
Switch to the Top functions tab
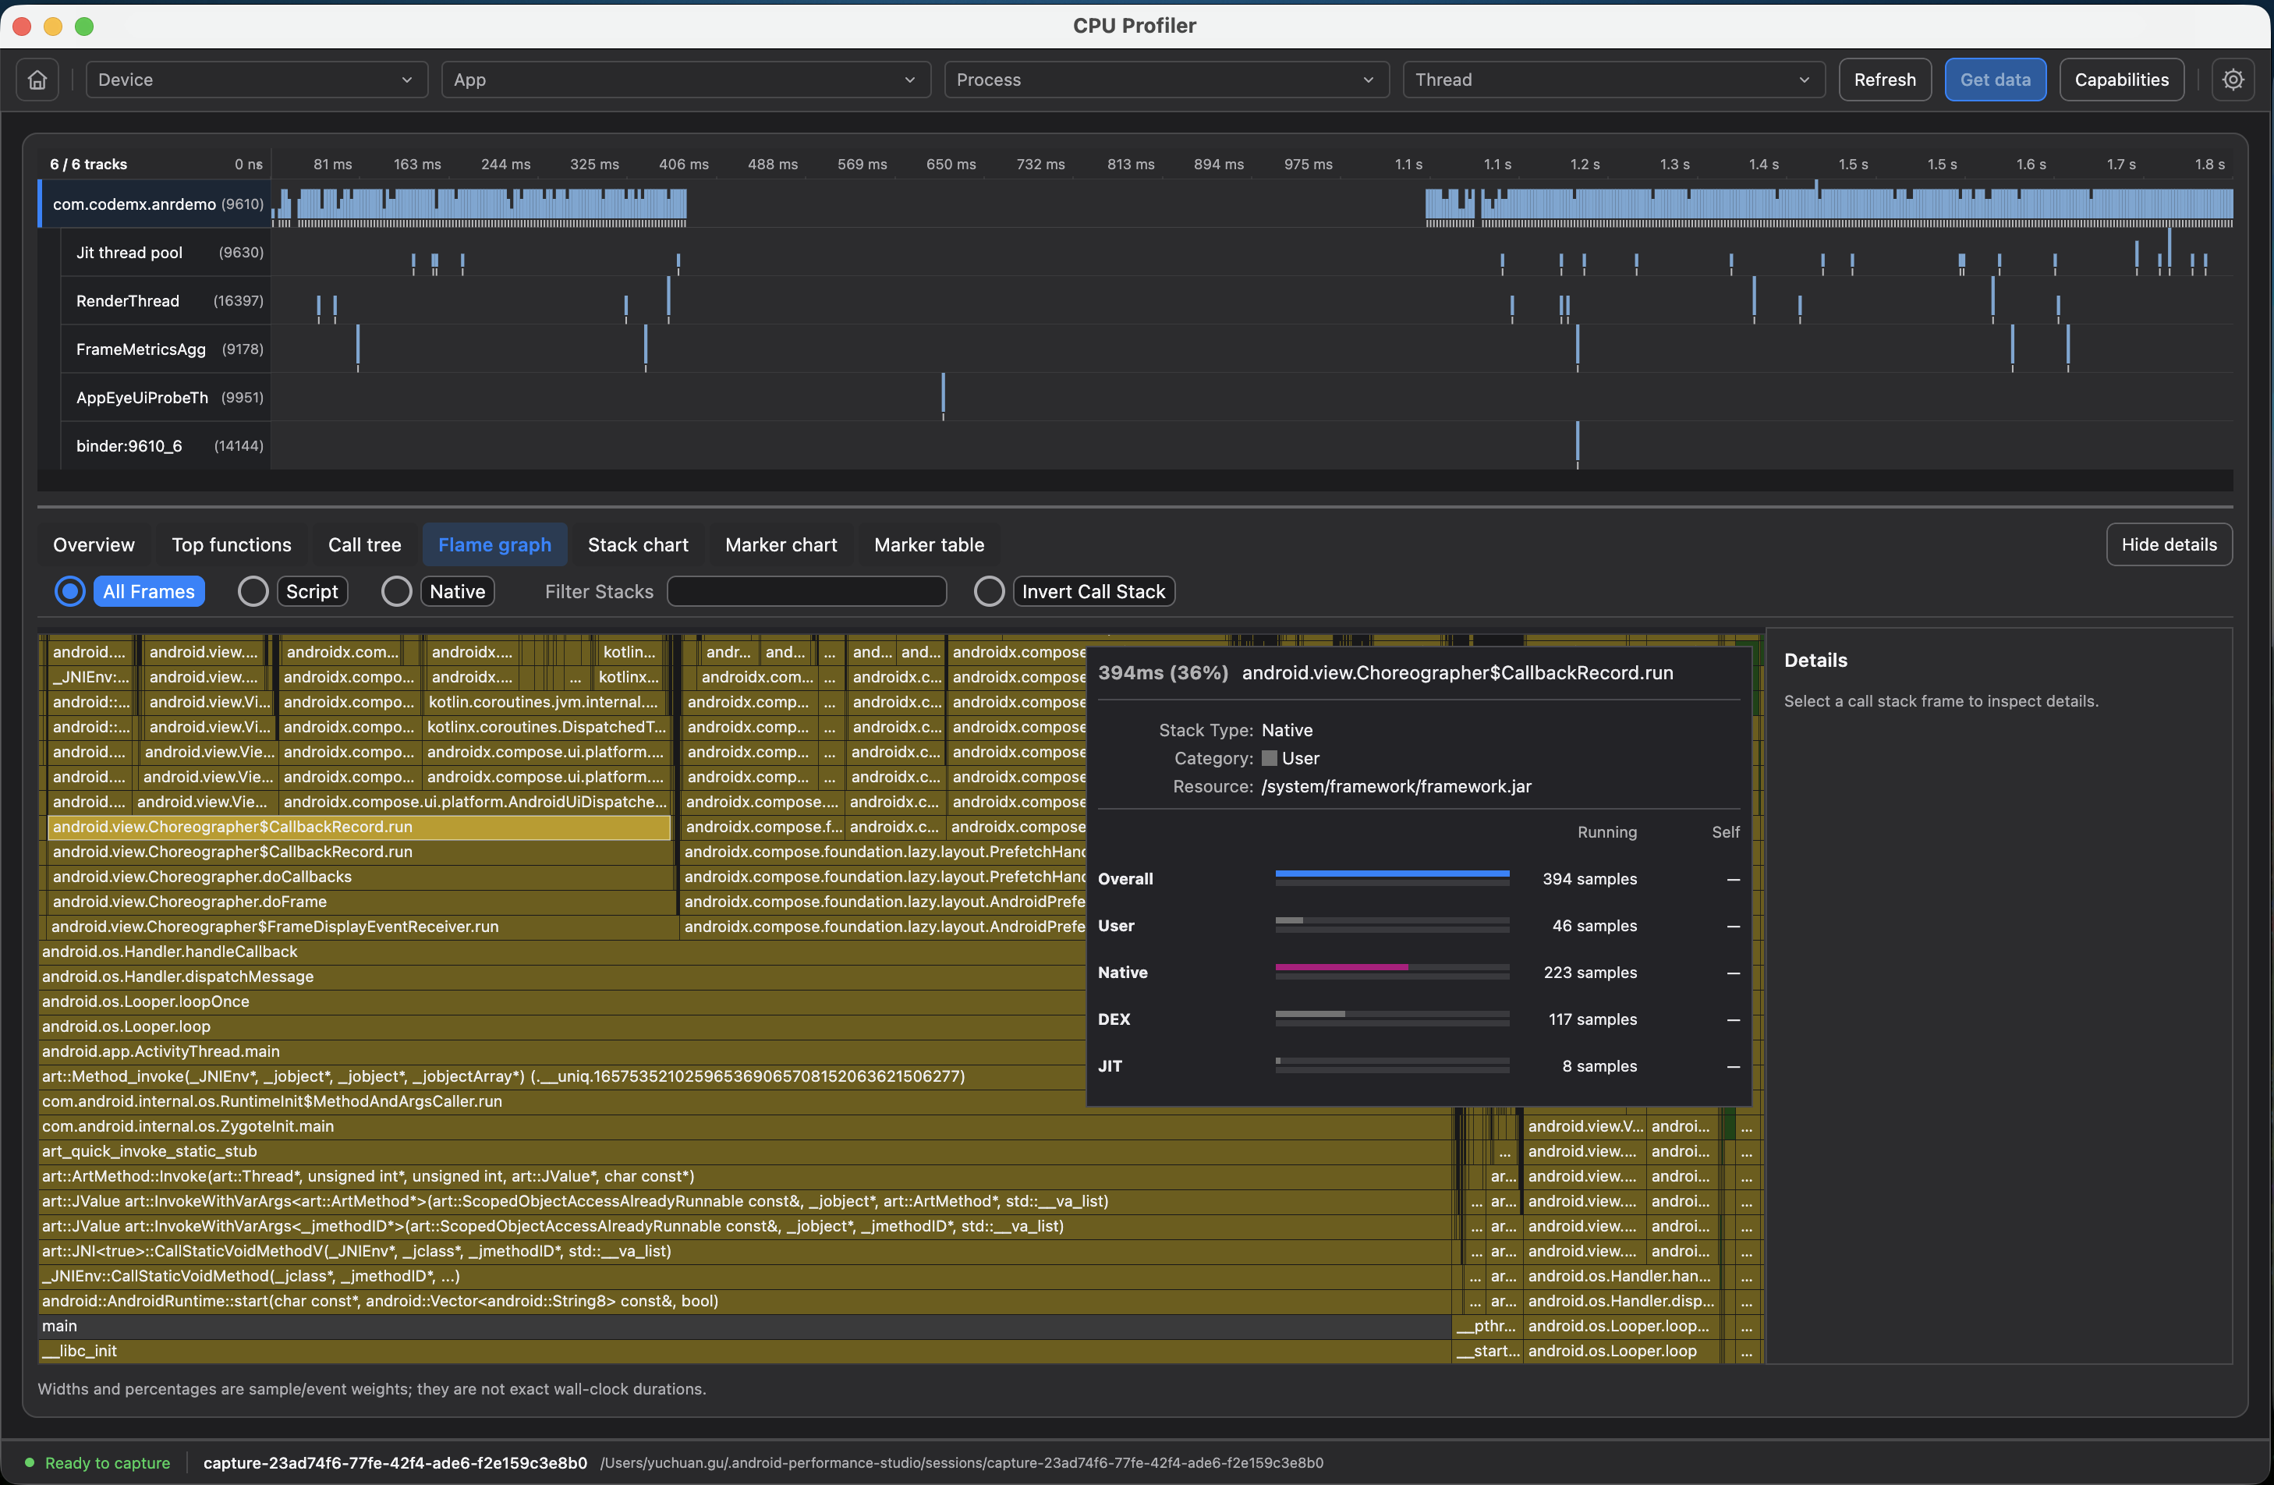[232, 544]
